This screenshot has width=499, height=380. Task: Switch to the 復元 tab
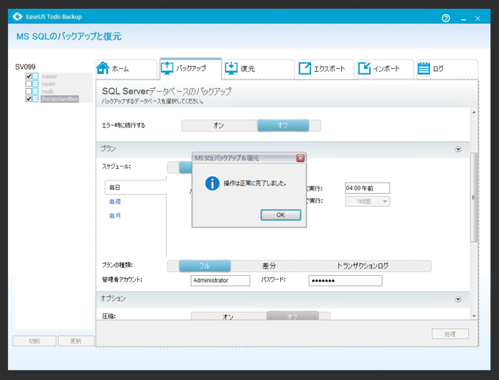coord(259,69)
